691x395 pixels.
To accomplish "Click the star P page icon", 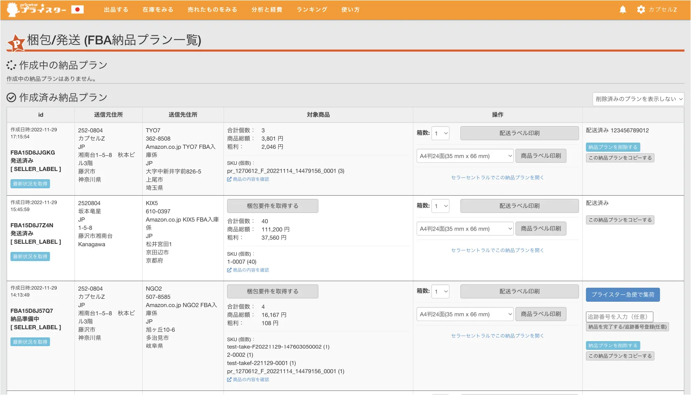I will point(16,43).
